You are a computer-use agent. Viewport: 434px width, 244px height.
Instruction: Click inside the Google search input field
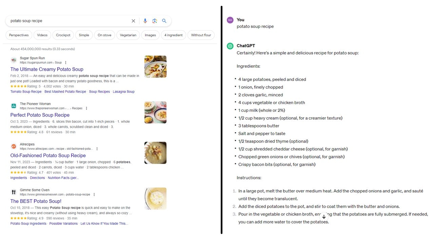click(x=68, y=21)
